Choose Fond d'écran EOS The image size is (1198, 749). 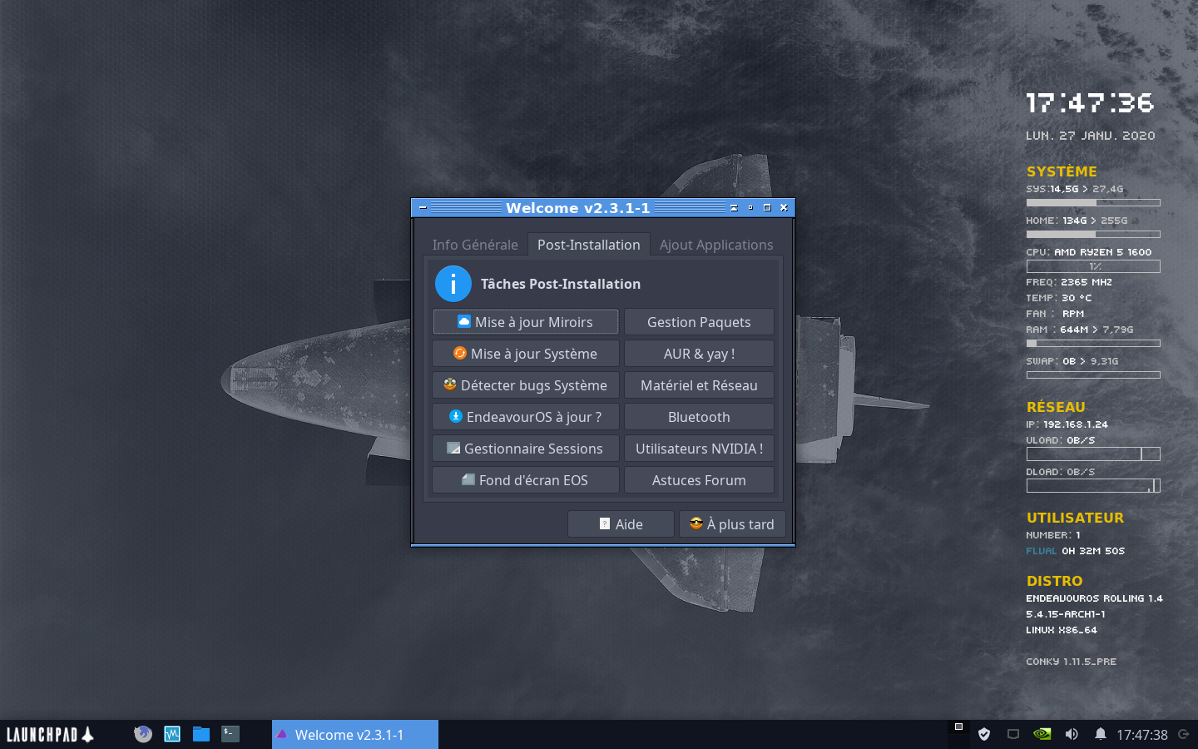tap(526, 480)
